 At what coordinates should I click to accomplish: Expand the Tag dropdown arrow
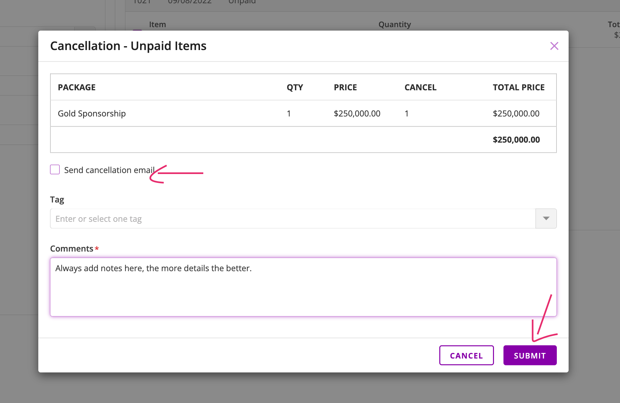[546, 219]
